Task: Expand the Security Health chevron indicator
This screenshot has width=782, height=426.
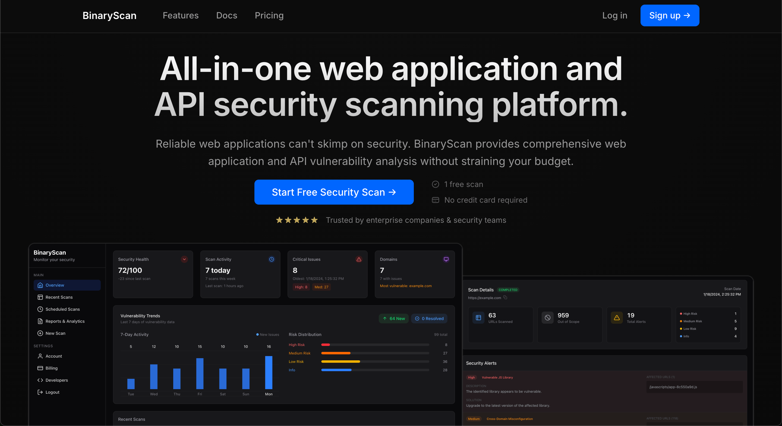Action: click(x=184, y=259)
